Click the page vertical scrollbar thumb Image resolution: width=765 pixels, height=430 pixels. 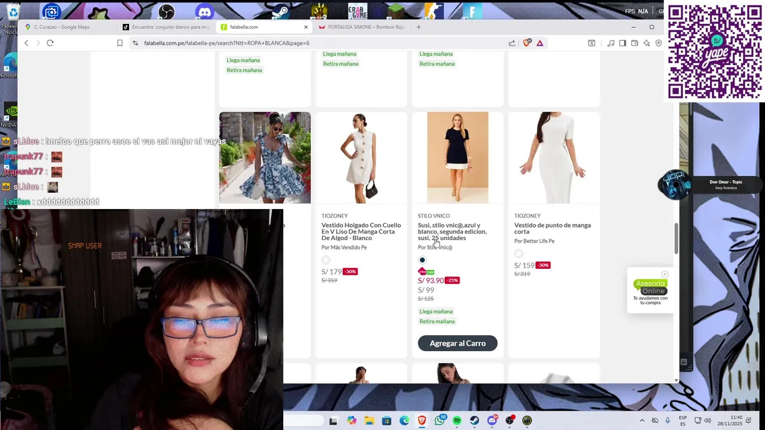676,238
